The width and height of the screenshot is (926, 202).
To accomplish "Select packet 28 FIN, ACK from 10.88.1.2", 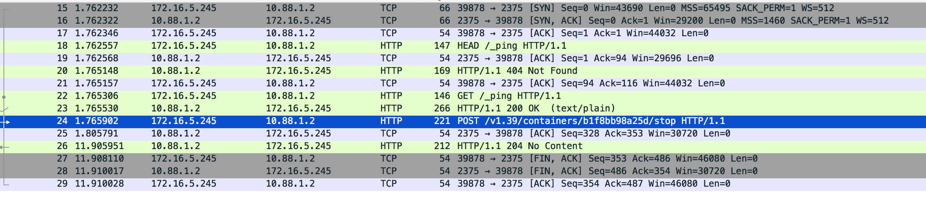I will (463, 171).
